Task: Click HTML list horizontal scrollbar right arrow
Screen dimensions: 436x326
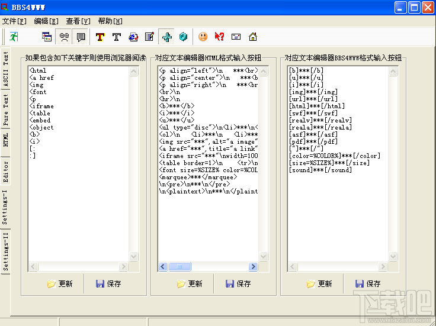Action: pyautogui.click(x=253, y=267)
